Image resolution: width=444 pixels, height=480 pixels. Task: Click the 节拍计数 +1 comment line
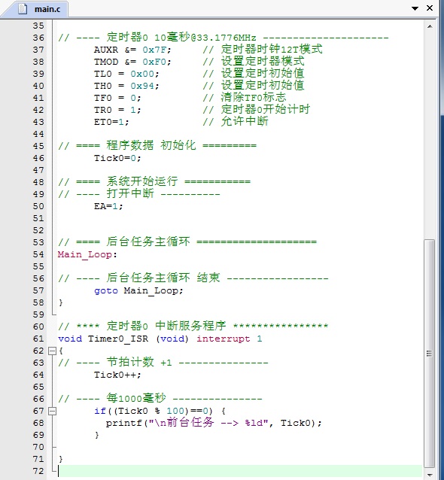tap(163, 363)
